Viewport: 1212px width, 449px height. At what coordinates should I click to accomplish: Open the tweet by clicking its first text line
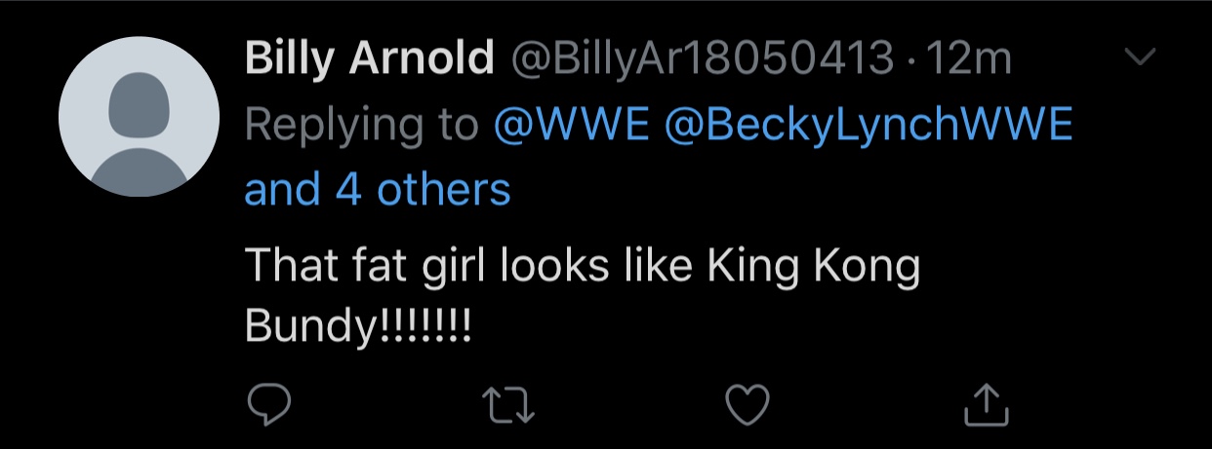click(583, 267)
